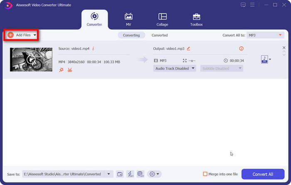Open the Toolbox tab
This screenshot has height=185, width=291.
point(196,19)
